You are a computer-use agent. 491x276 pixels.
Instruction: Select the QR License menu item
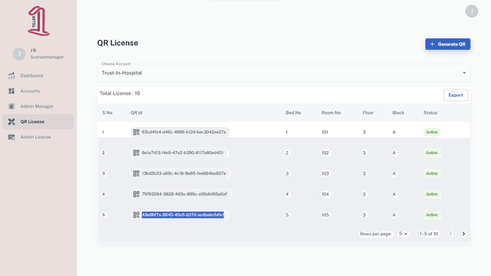[x=38, y=121]
